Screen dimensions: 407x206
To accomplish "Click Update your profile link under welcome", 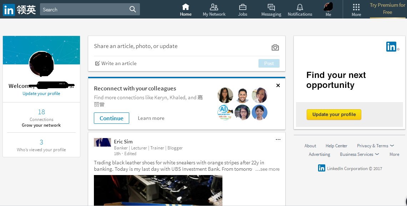I will click(41, 94).
